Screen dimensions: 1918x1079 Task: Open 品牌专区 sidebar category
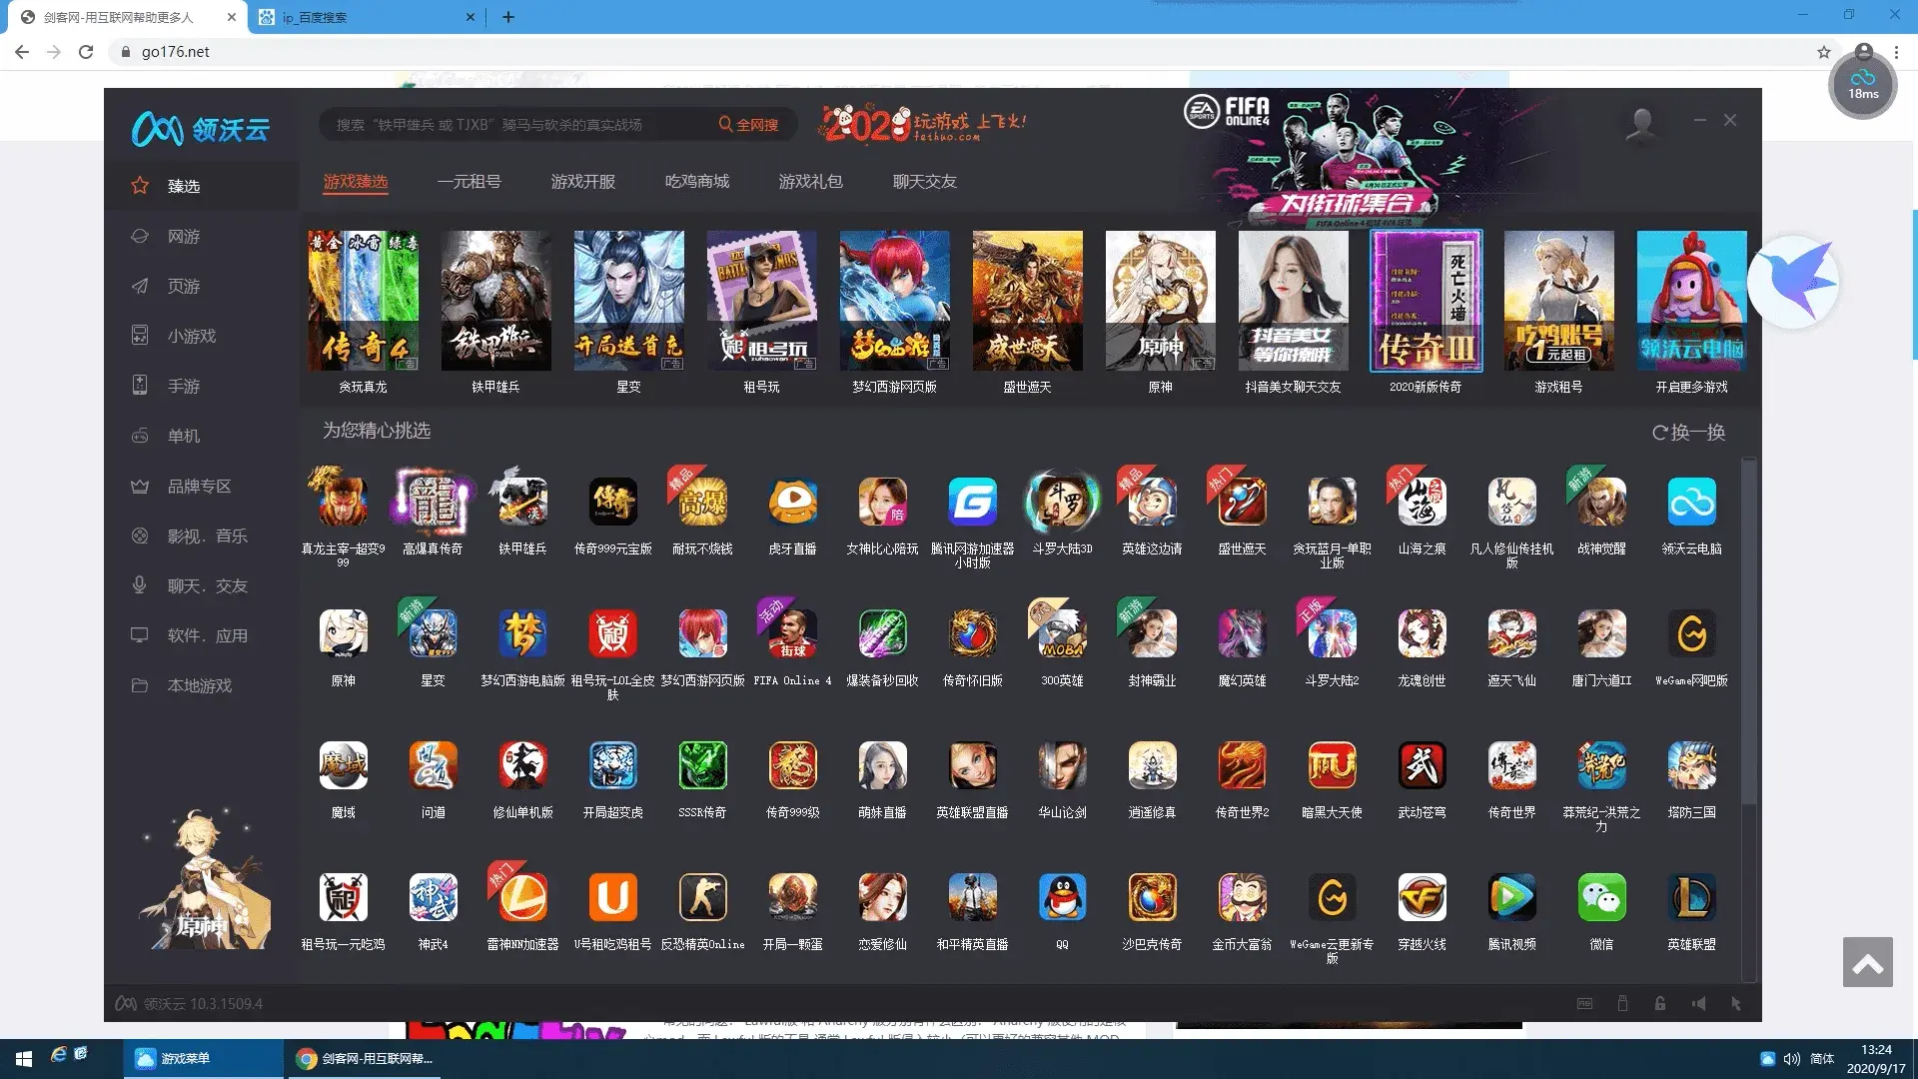point(201,486)
